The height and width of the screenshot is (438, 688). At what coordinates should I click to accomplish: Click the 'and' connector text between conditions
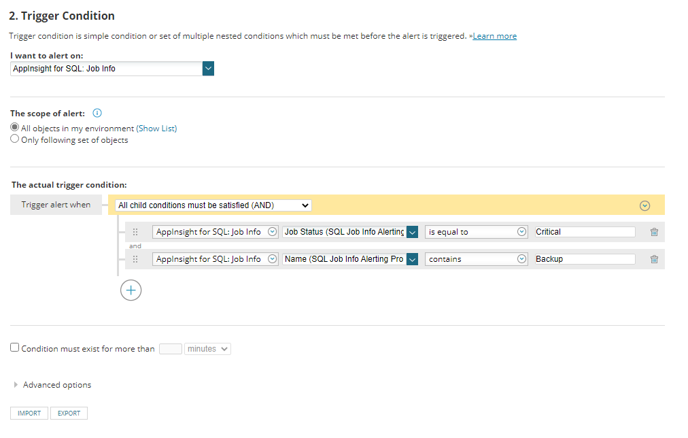[135, 246]
